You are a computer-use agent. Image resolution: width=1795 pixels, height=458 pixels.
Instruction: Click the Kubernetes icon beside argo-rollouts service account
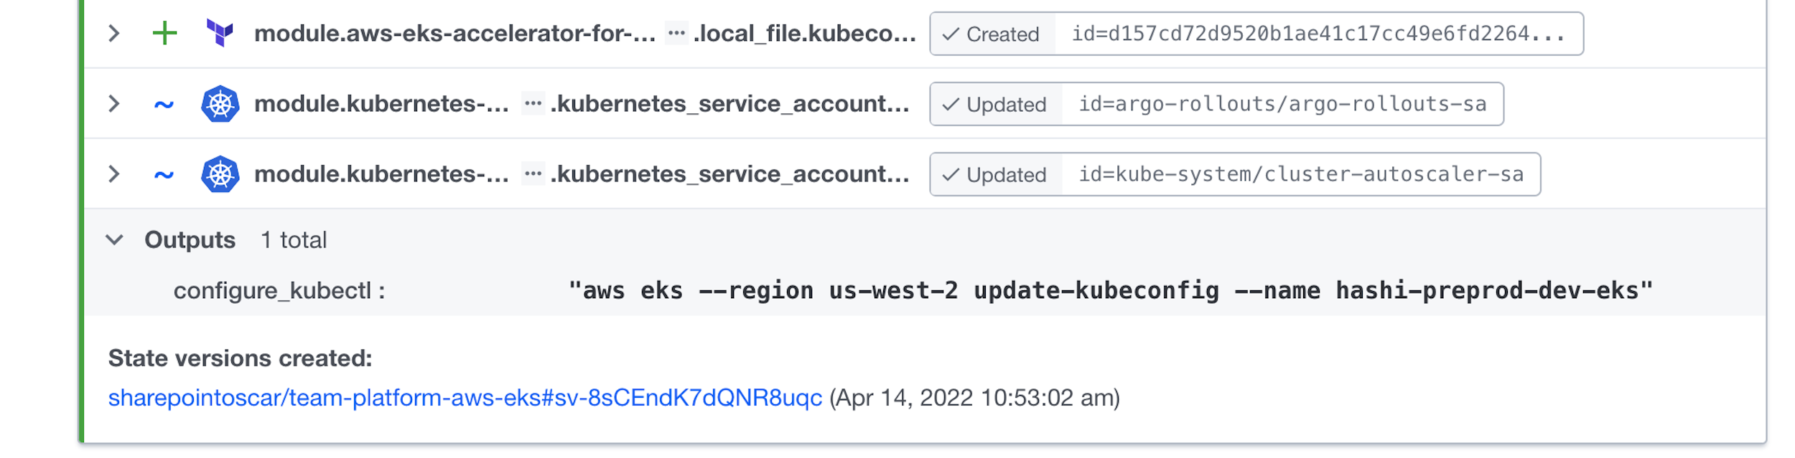click(222, 103)
